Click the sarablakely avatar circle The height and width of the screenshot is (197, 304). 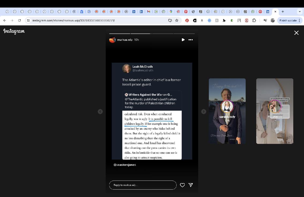pos(227,106)
